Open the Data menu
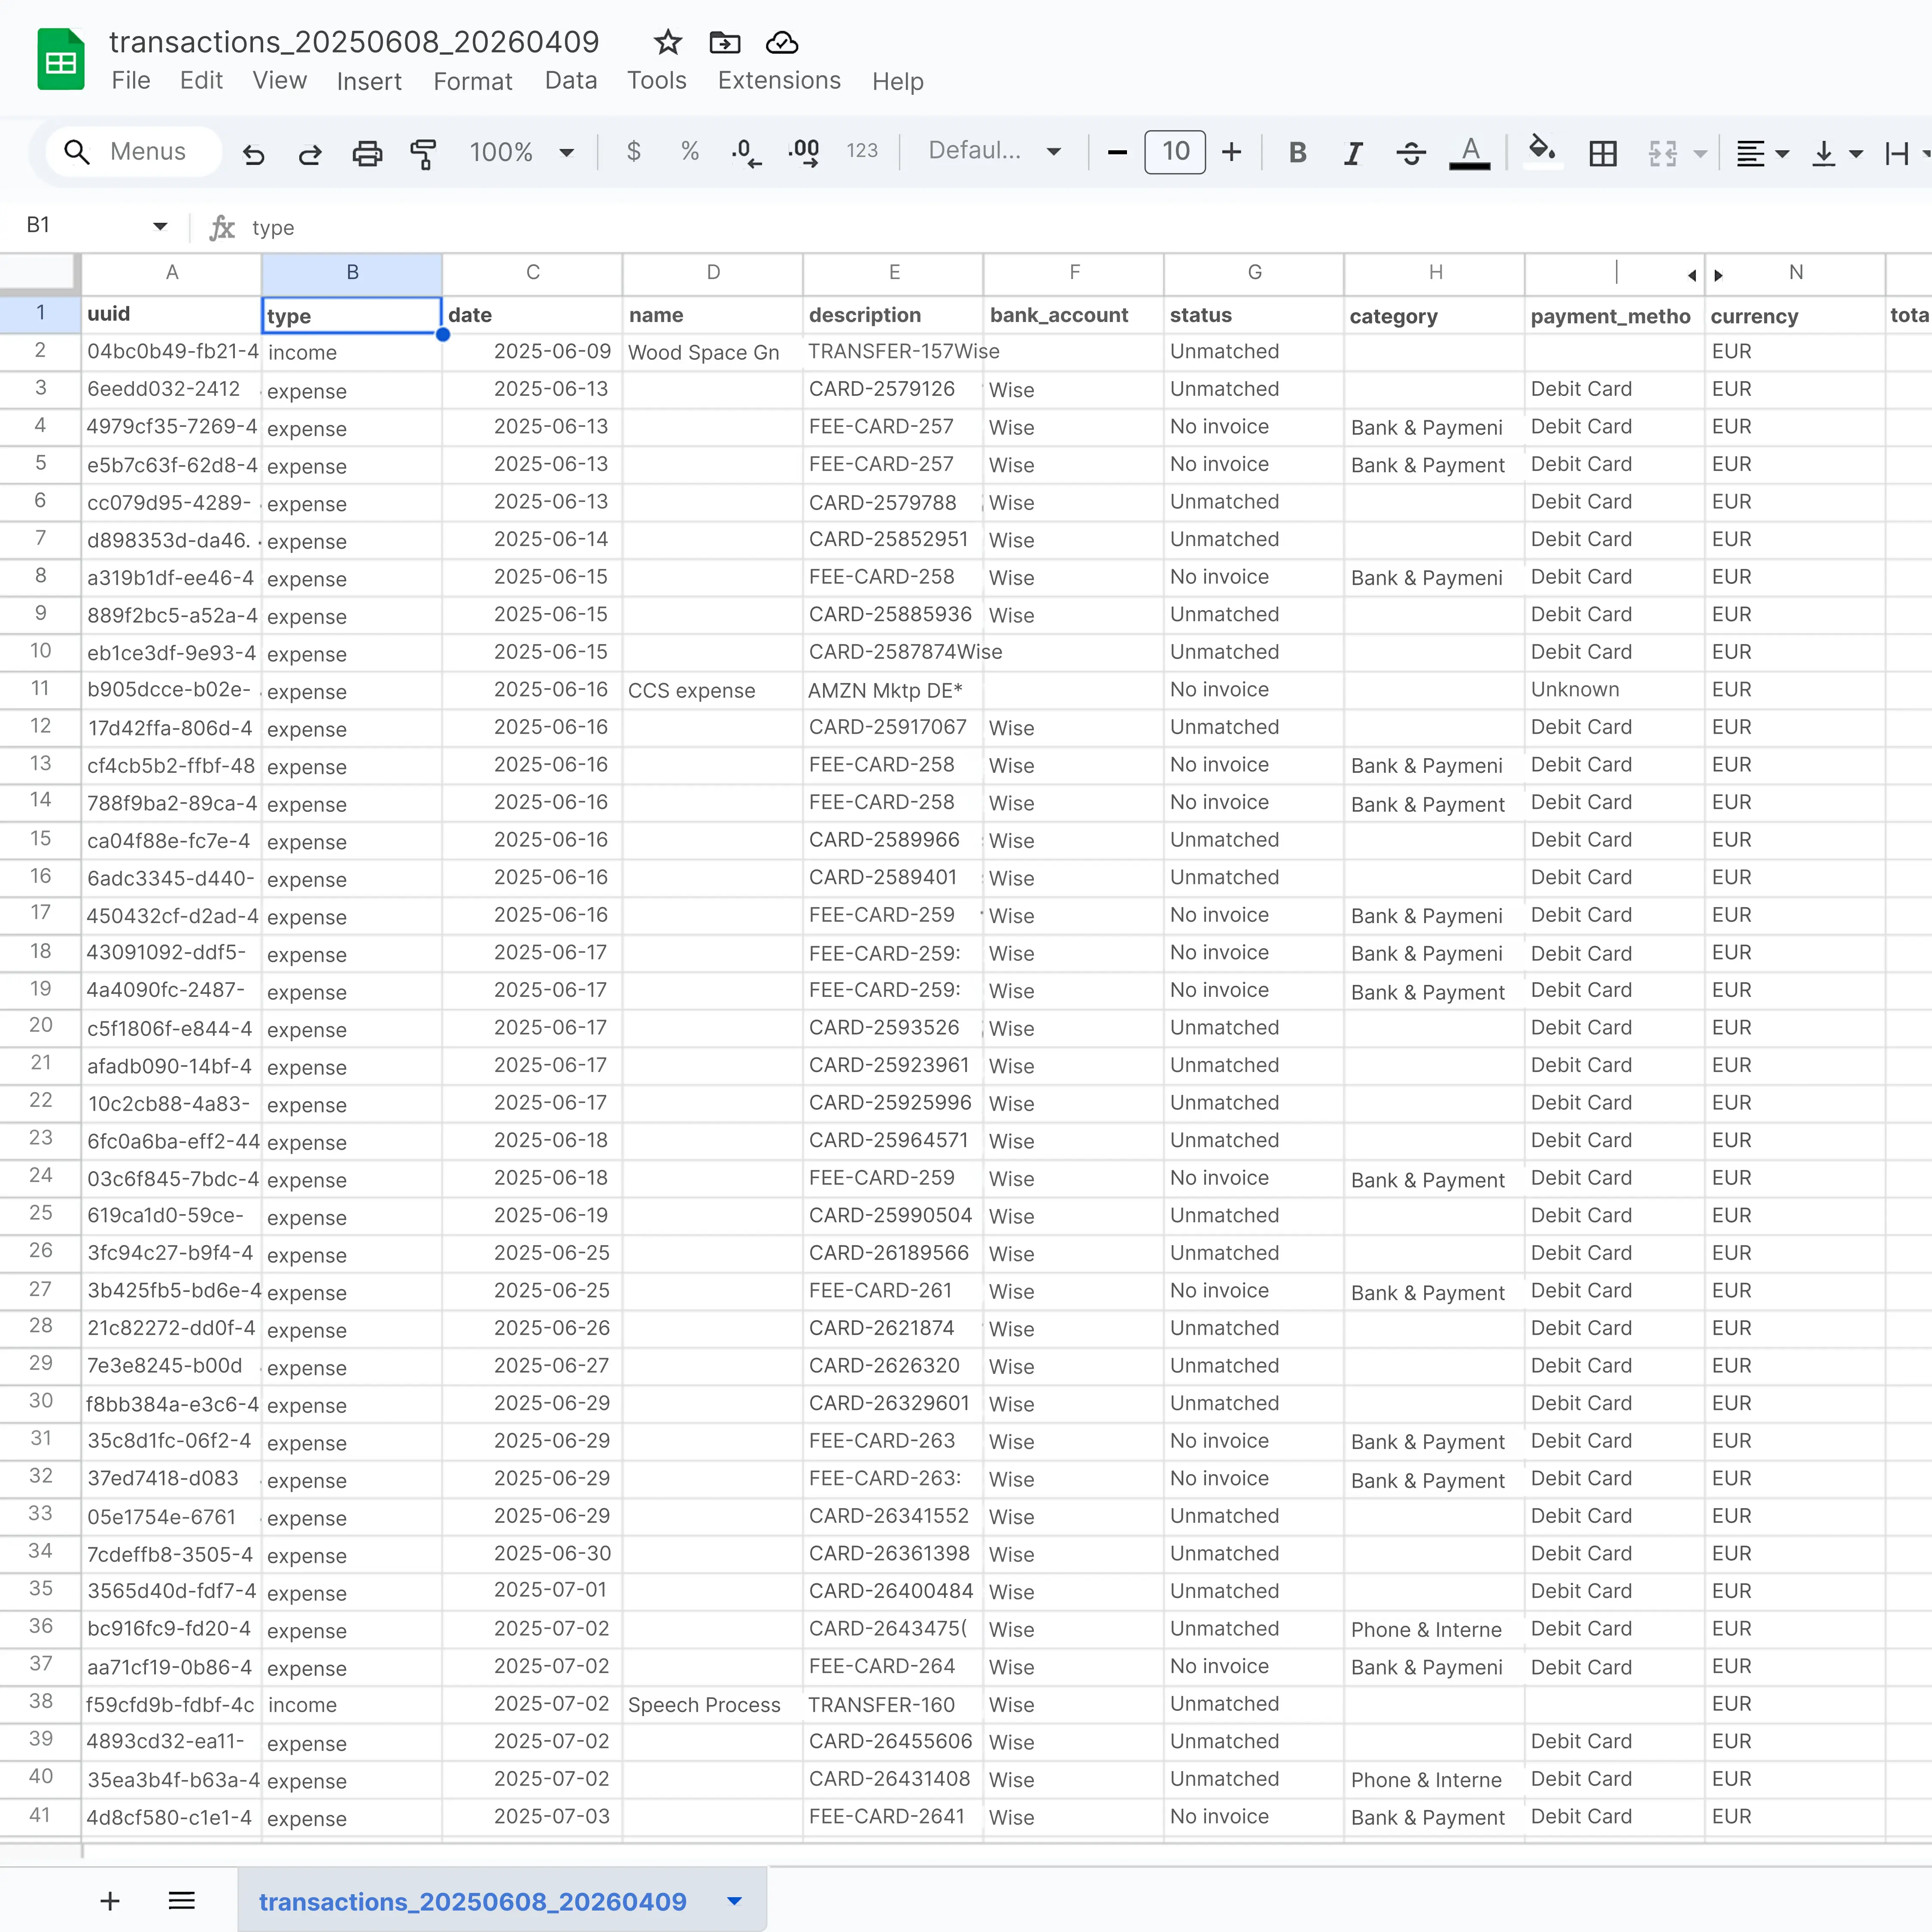Viewport: 1932px width, 1932px height. coord(570,81)
